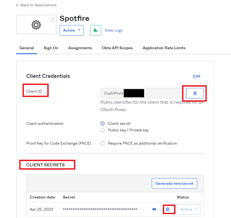Click the Client authentication label
Image resolution: width=231 pixels, height=218 pixels.
tap(45, 123)
